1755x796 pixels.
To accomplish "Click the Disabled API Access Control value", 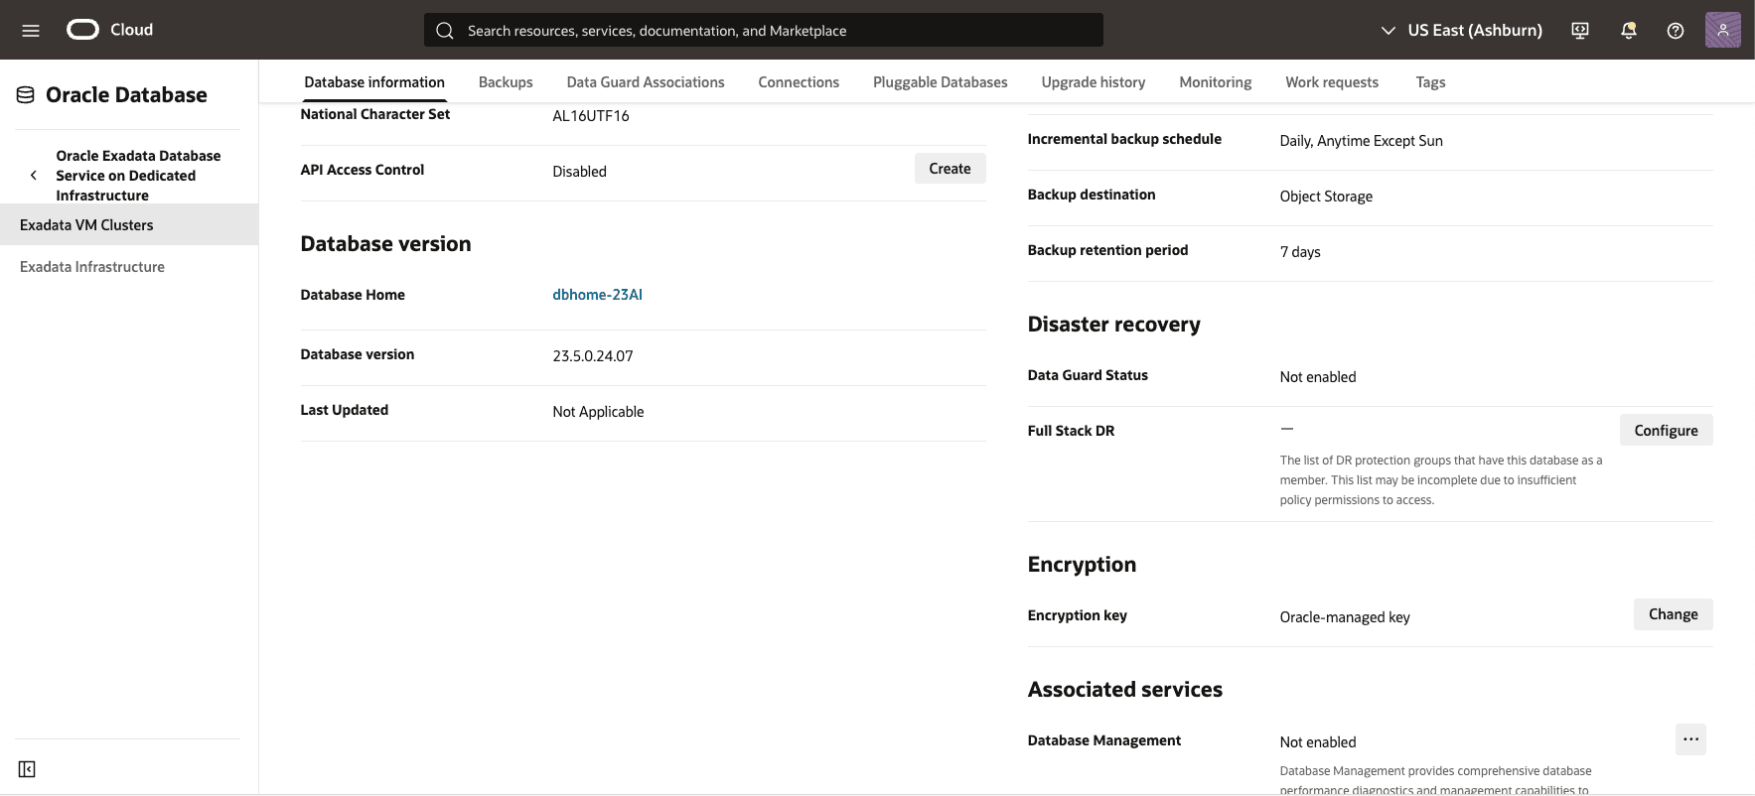I will [x=579, y=172].
